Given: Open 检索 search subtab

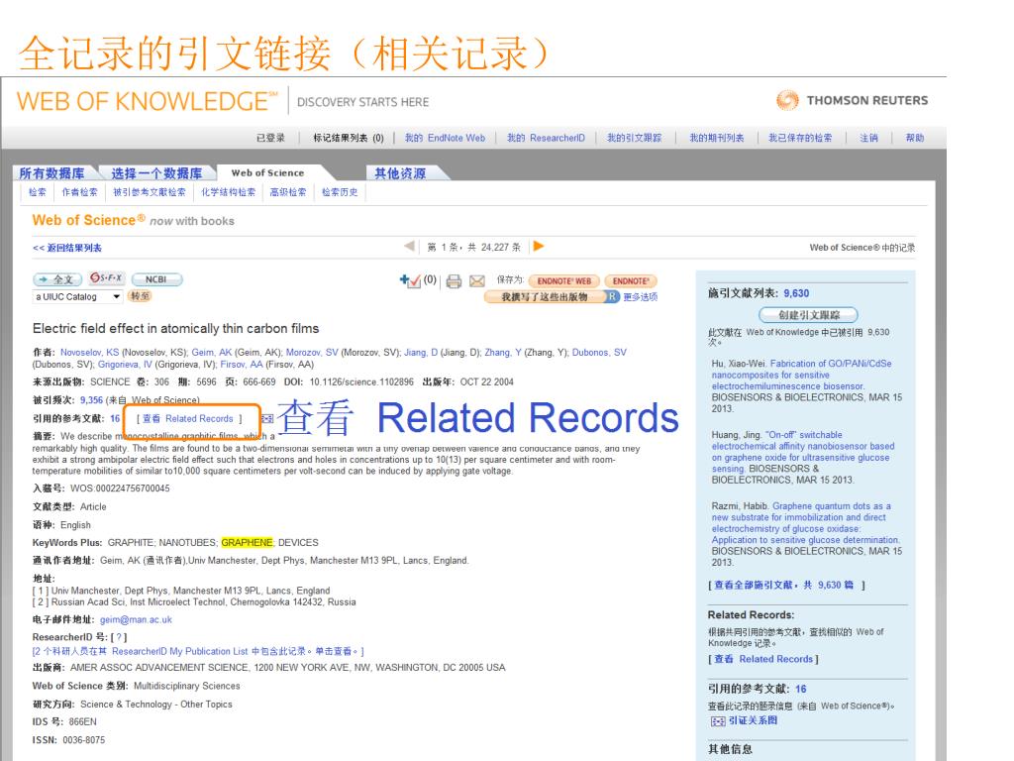Looking at the screenshot, I should [38, 192].
